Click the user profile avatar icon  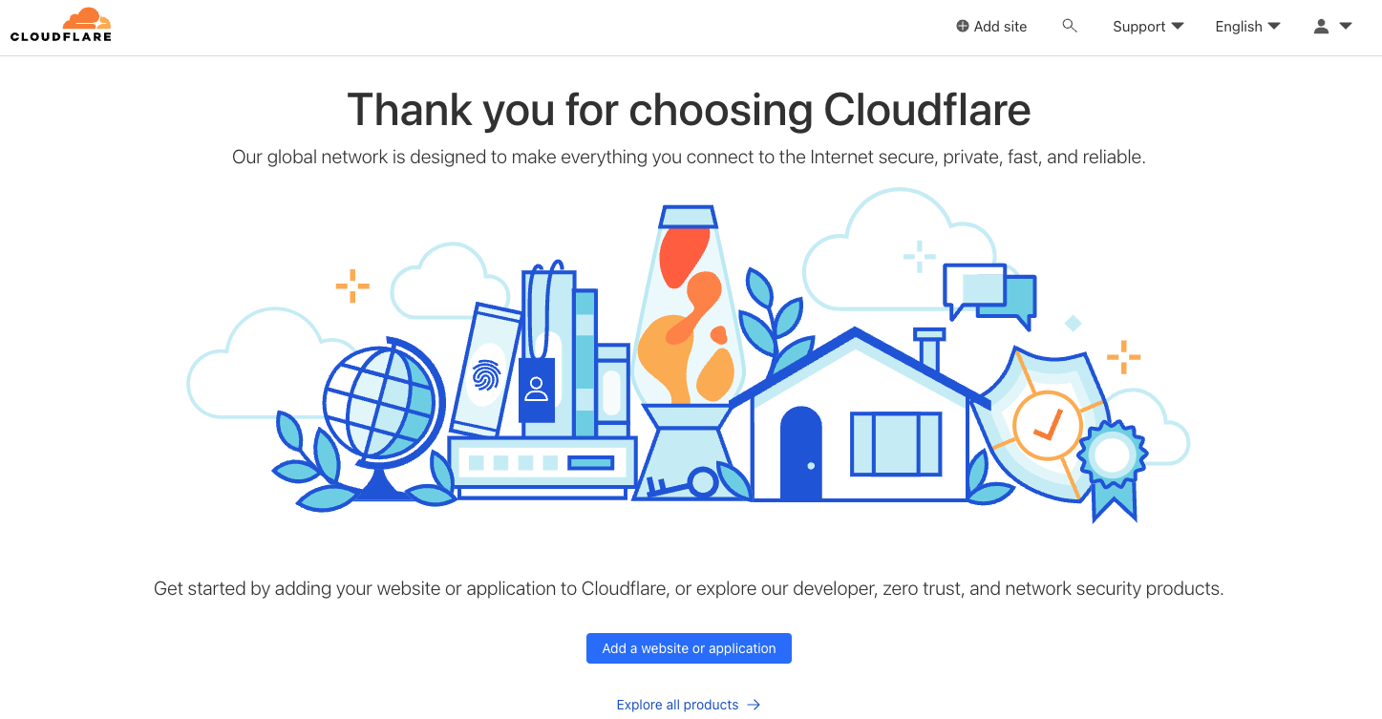pyautogui.click(x=1321, y=27)
